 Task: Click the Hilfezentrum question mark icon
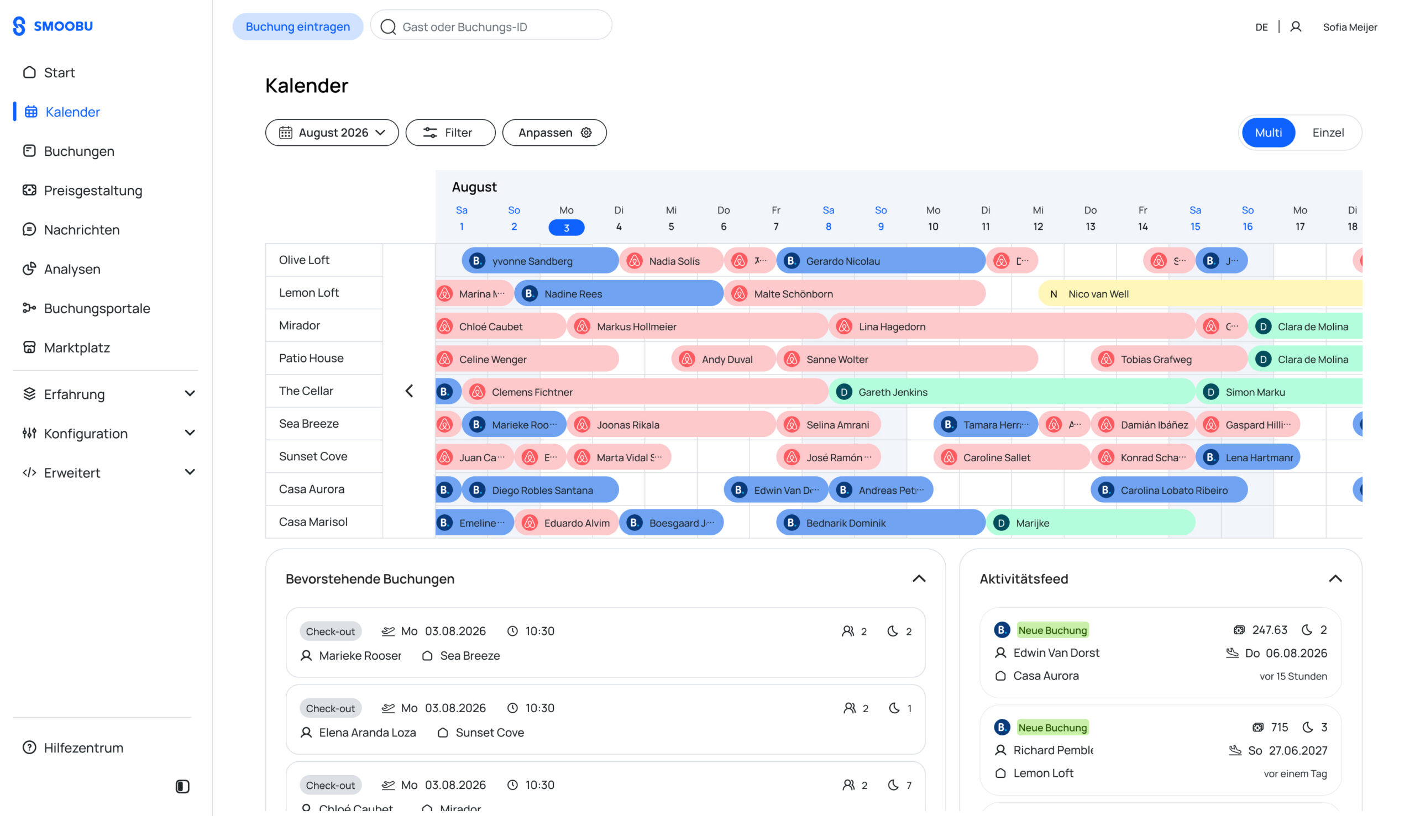[29, 747]
